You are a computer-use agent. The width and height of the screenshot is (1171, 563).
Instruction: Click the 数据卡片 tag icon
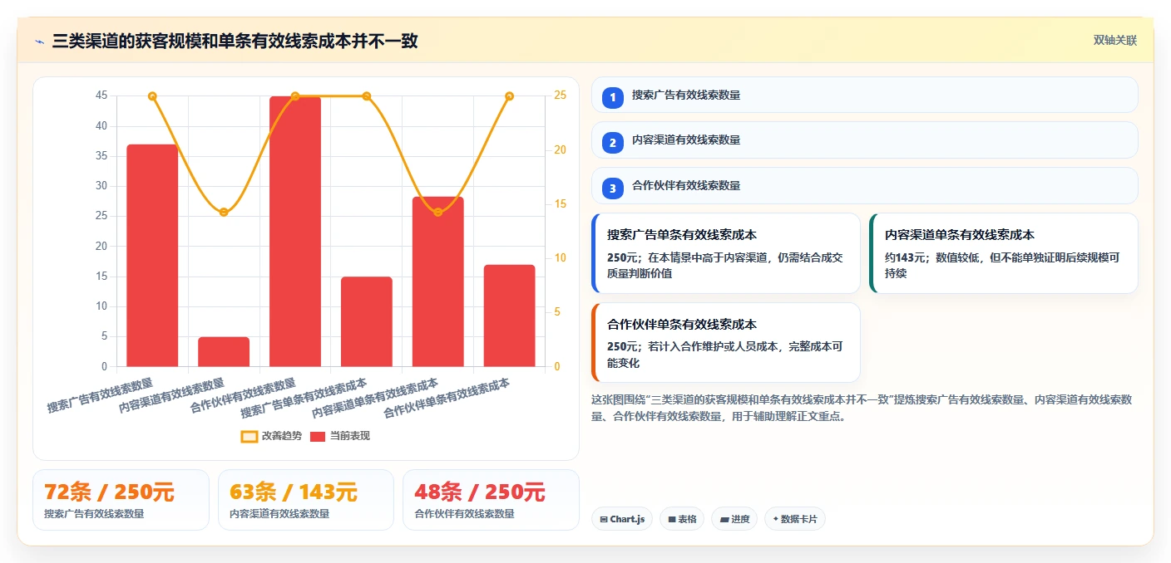click(776, 519)
